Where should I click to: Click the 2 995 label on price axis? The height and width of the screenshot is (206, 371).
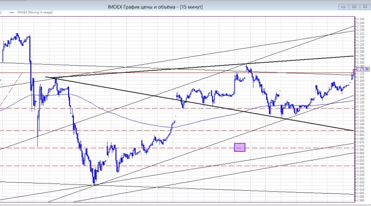coord(362,200)
